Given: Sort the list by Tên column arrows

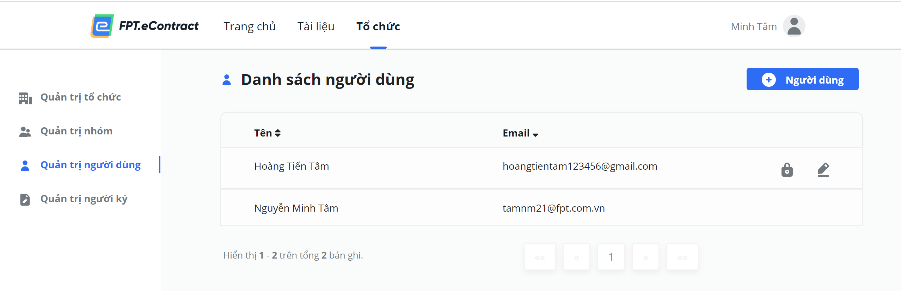Looking at the screenshot, I should 278,133.
